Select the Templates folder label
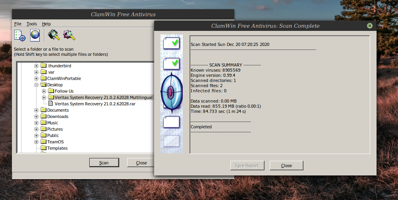The image size is (398, 200). click(57, 148)
